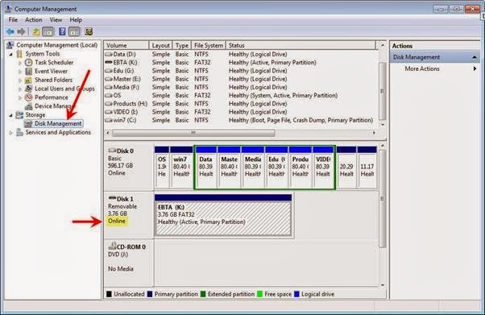
Task: Click the Disk 1 Online status text
Action: (117, 221)
